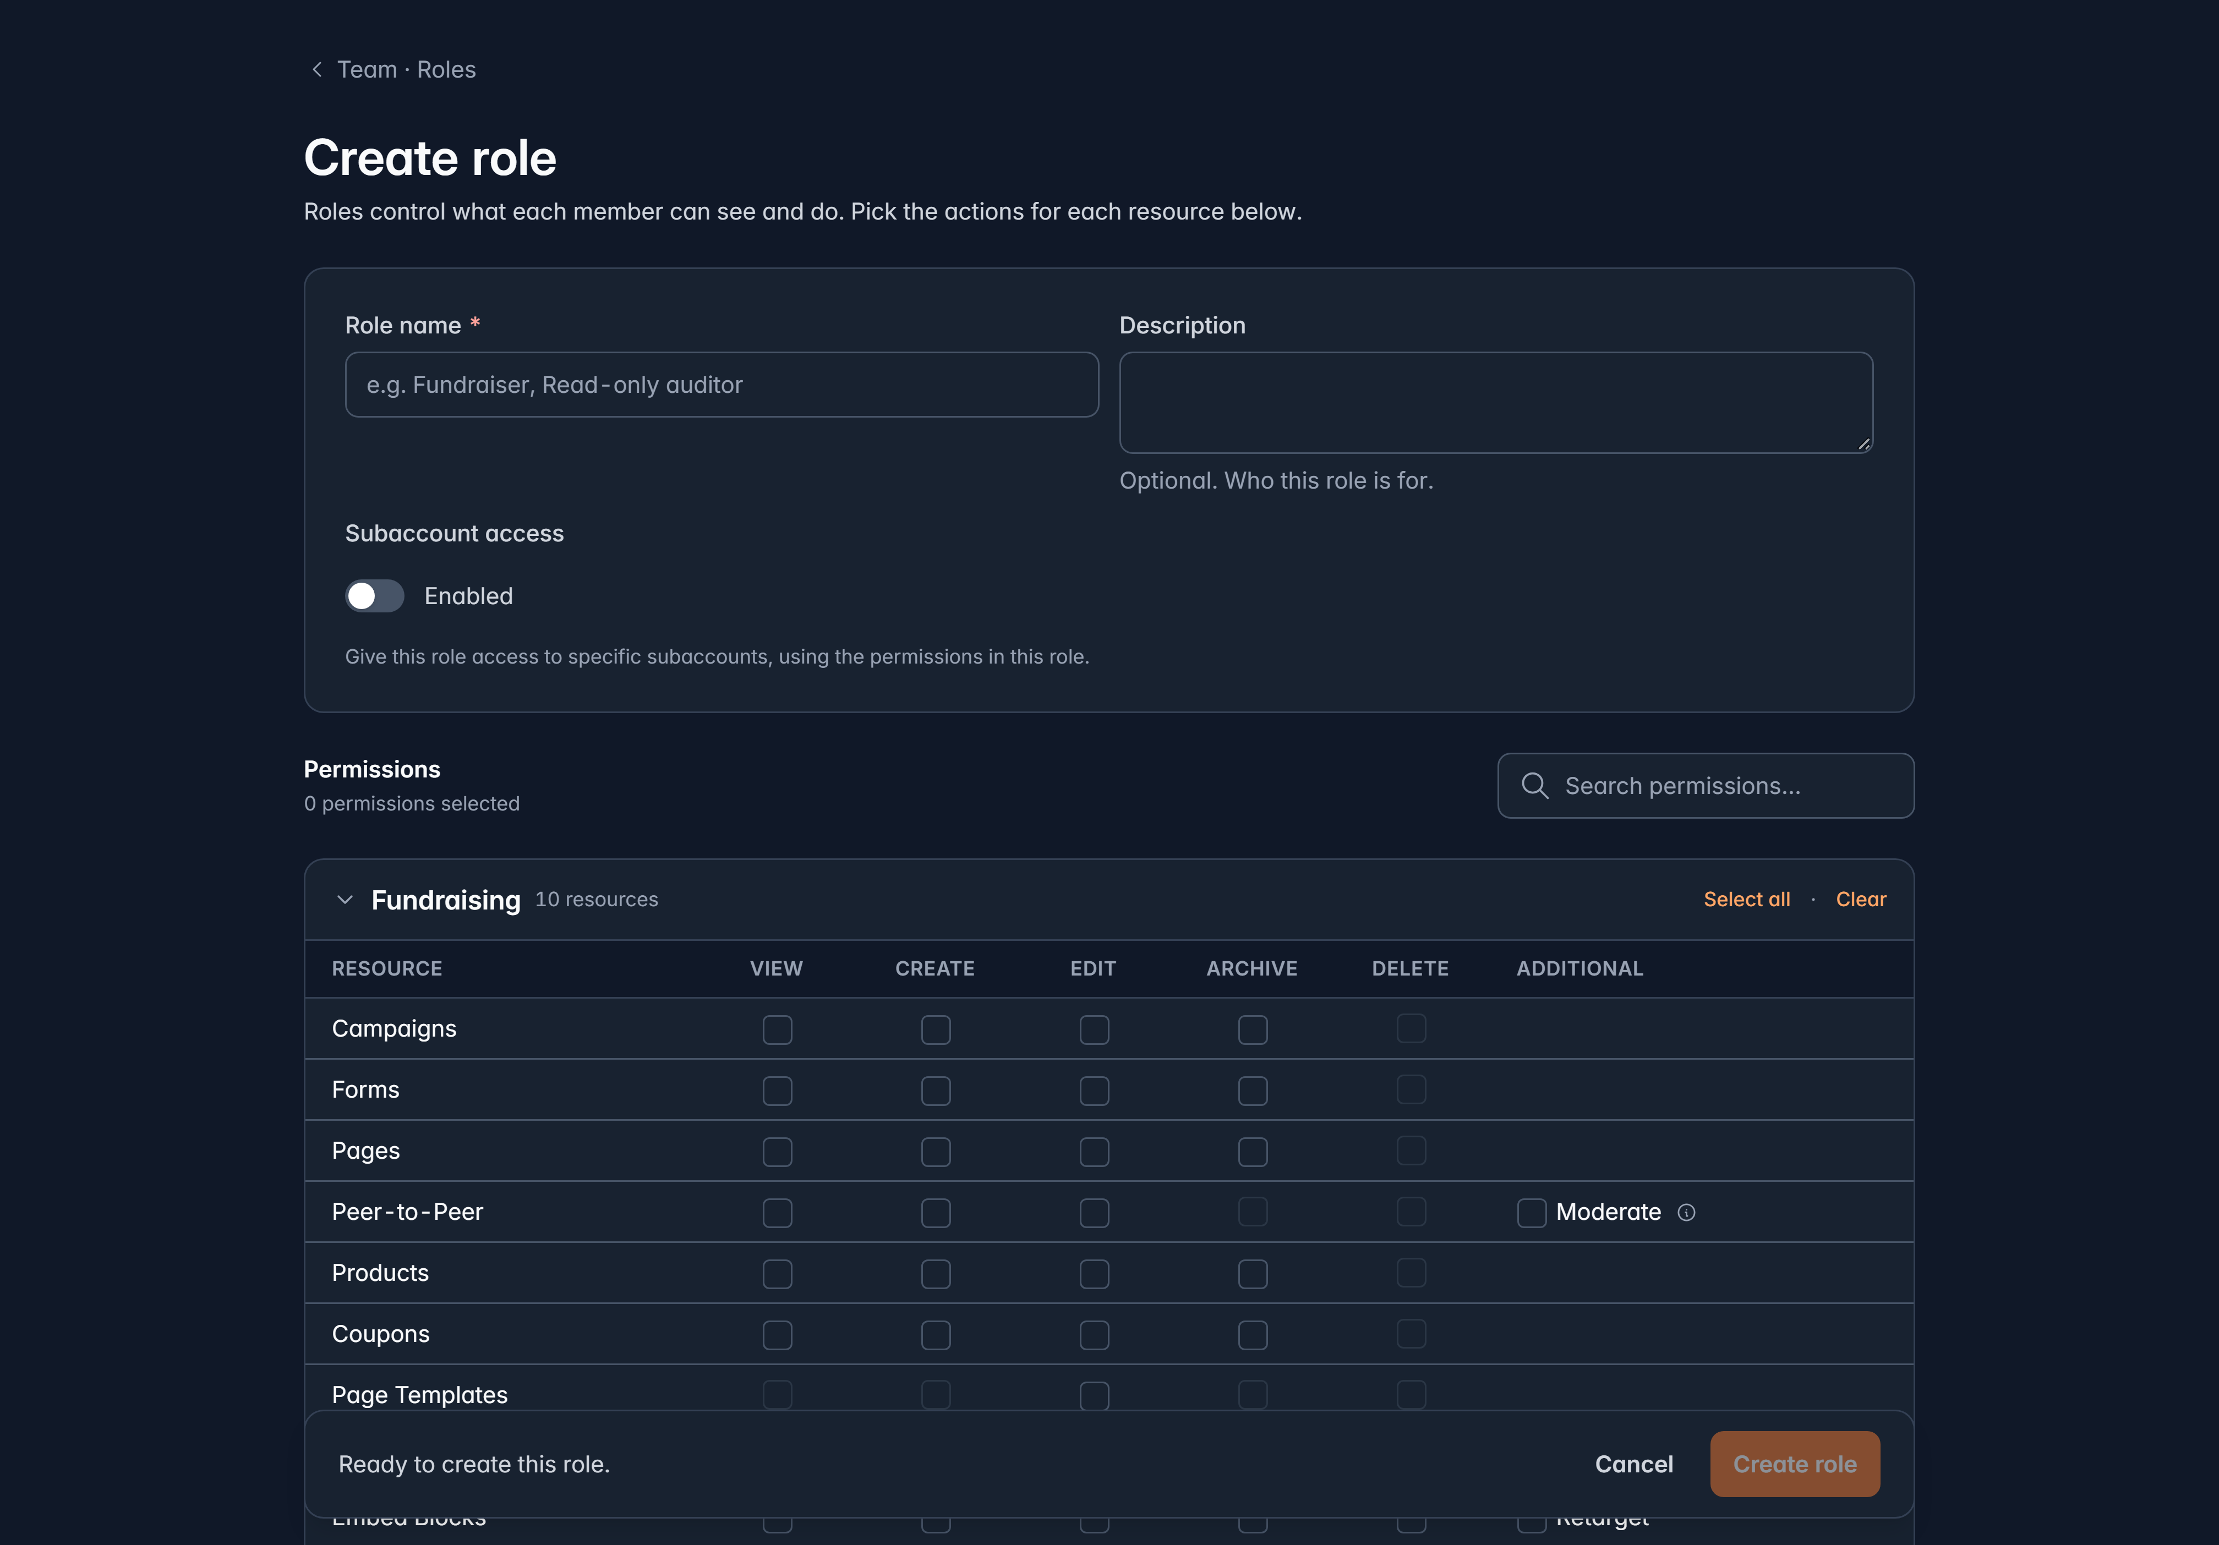Click Select all in Fundraising header
This screenshot has height=1545, width=2219.
pos(1746,900)
